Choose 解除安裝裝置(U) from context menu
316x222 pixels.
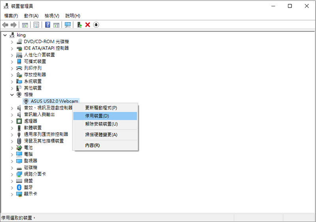tap(101, 124)
